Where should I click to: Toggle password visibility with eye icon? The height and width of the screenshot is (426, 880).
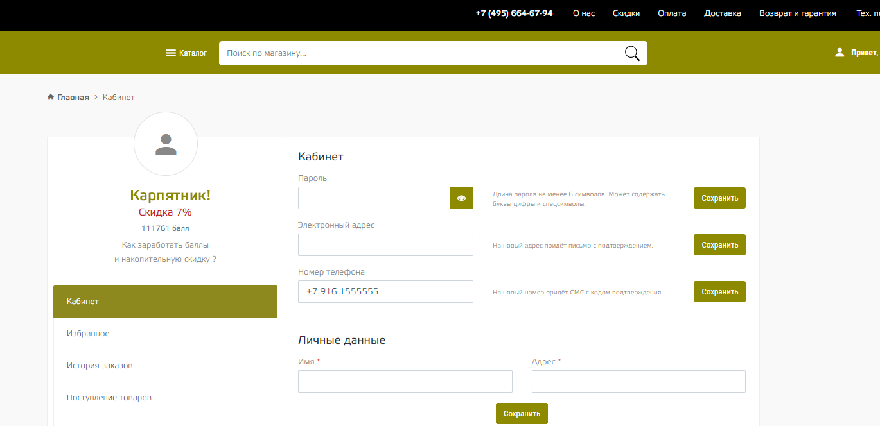coord(461,198)
